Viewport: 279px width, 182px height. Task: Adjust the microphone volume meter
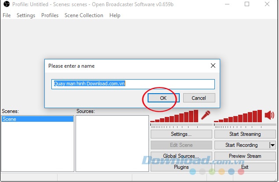(x=175, y=117)
